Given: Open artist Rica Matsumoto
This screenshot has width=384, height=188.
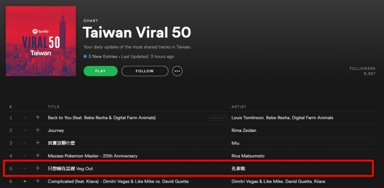Looking at the screenshot, I should (248, 156).
